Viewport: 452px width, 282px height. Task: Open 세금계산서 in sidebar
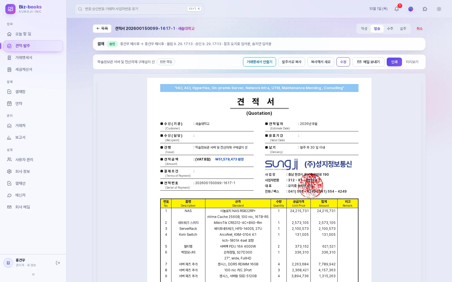tap(33, 69)
